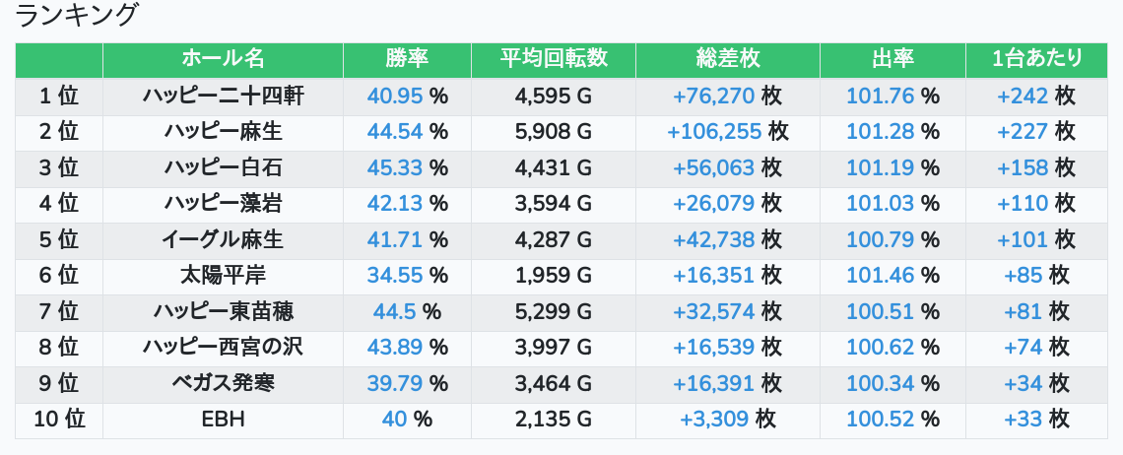
Task: Open the +110 per-machine value link
Action: pos(1023,204)
